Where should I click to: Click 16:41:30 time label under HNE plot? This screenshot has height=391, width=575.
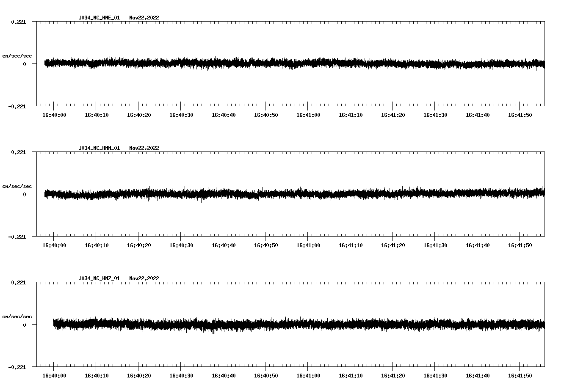click(x=435, y=115)
